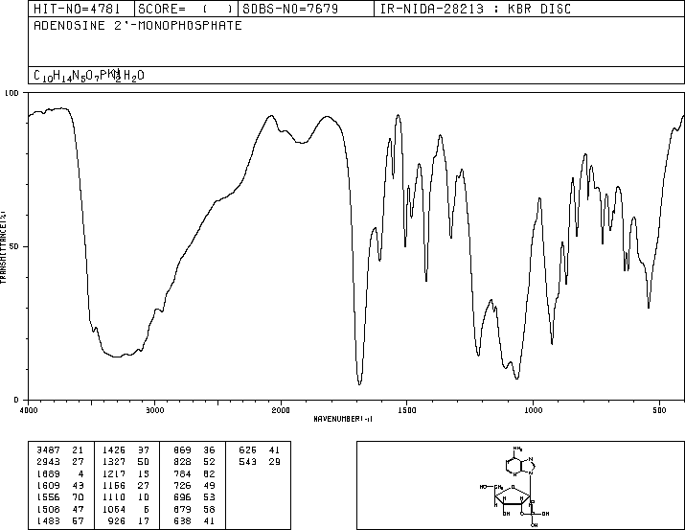Click the 500 x-axis tick label
The width and height of the screenshot is (685, 530).
pos(659,410)
